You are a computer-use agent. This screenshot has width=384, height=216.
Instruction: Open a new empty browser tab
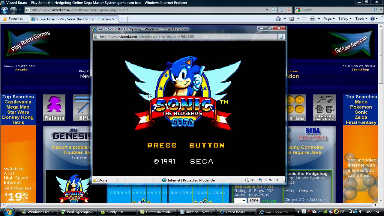tap(123, 19)
